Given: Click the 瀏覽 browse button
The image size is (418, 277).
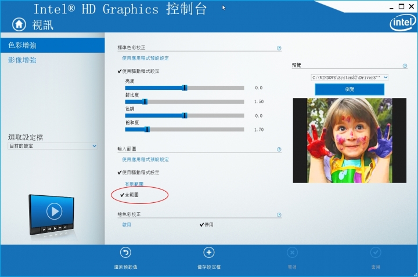Looking at the screenshot, I should (x=349, y=89).
